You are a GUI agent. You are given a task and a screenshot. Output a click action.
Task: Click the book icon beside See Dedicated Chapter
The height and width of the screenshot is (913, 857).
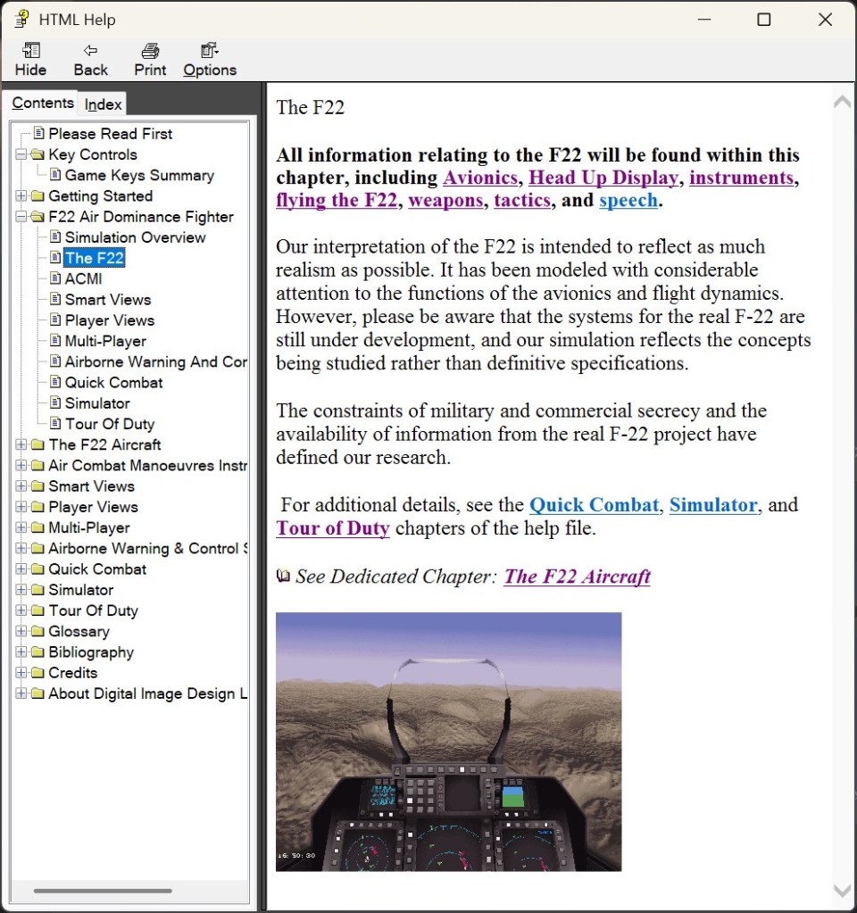point(283,577)
